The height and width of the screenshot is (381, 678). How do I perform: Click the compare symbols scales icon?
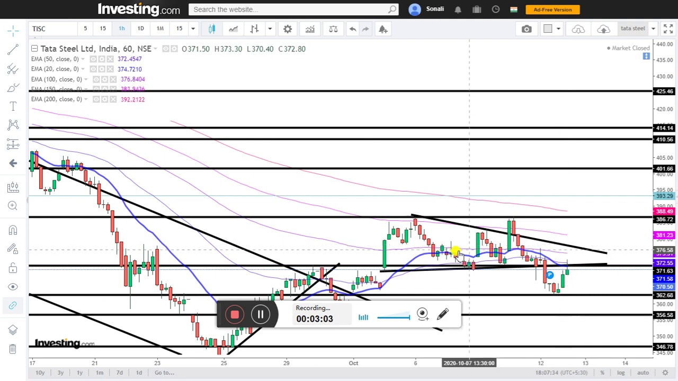pos(333,29)
